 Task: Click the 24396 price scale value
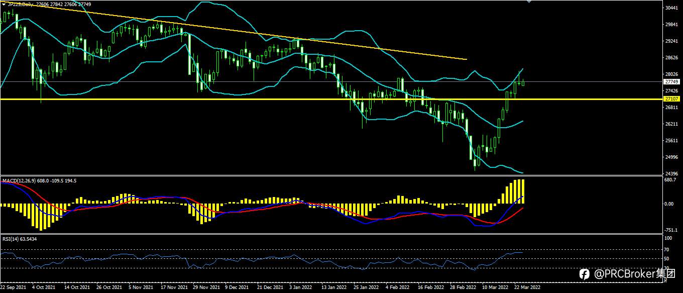(x=672, y=173)
